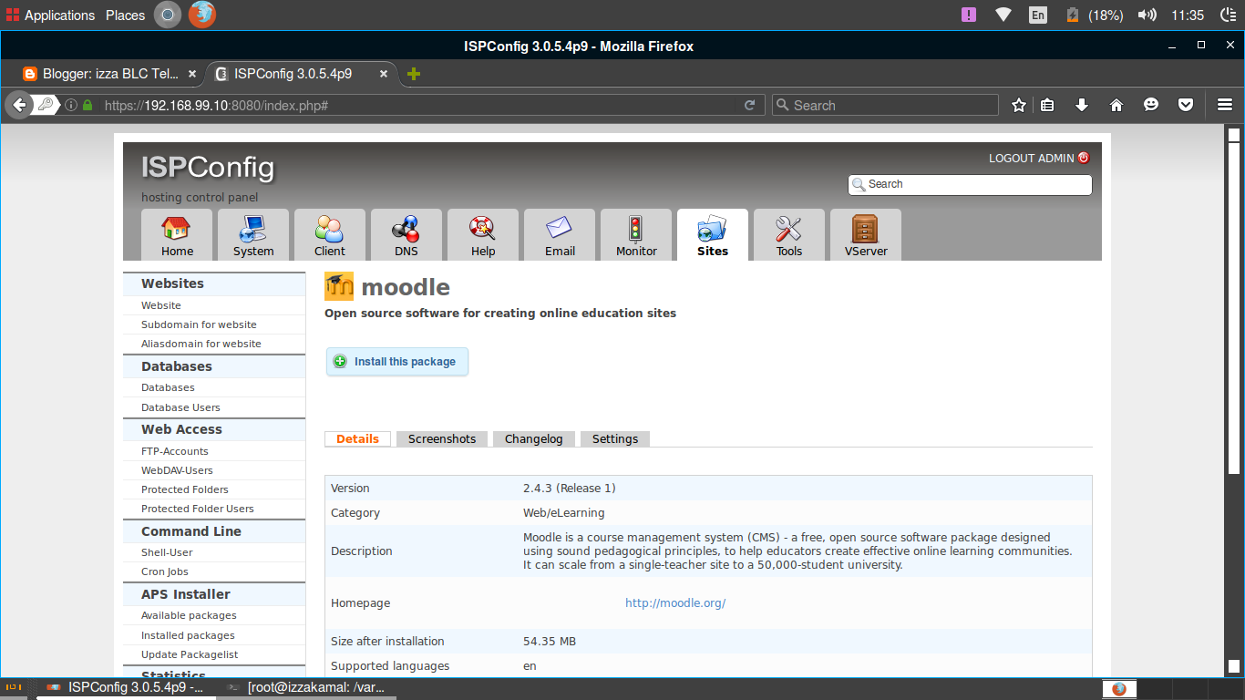Switch to the Screenshots tab
The image size is (1245, 700).
coord(441,438)
